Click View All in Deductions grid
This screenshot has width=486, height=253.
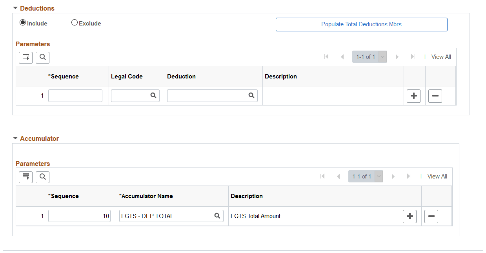pos(441,57)
